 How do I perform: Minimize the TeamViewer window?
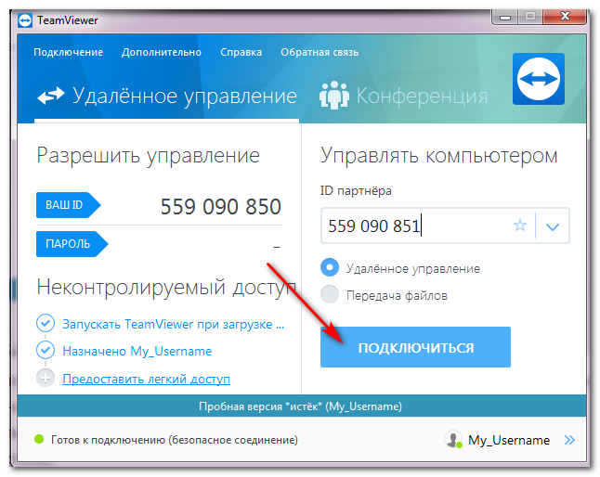[505, 17]
